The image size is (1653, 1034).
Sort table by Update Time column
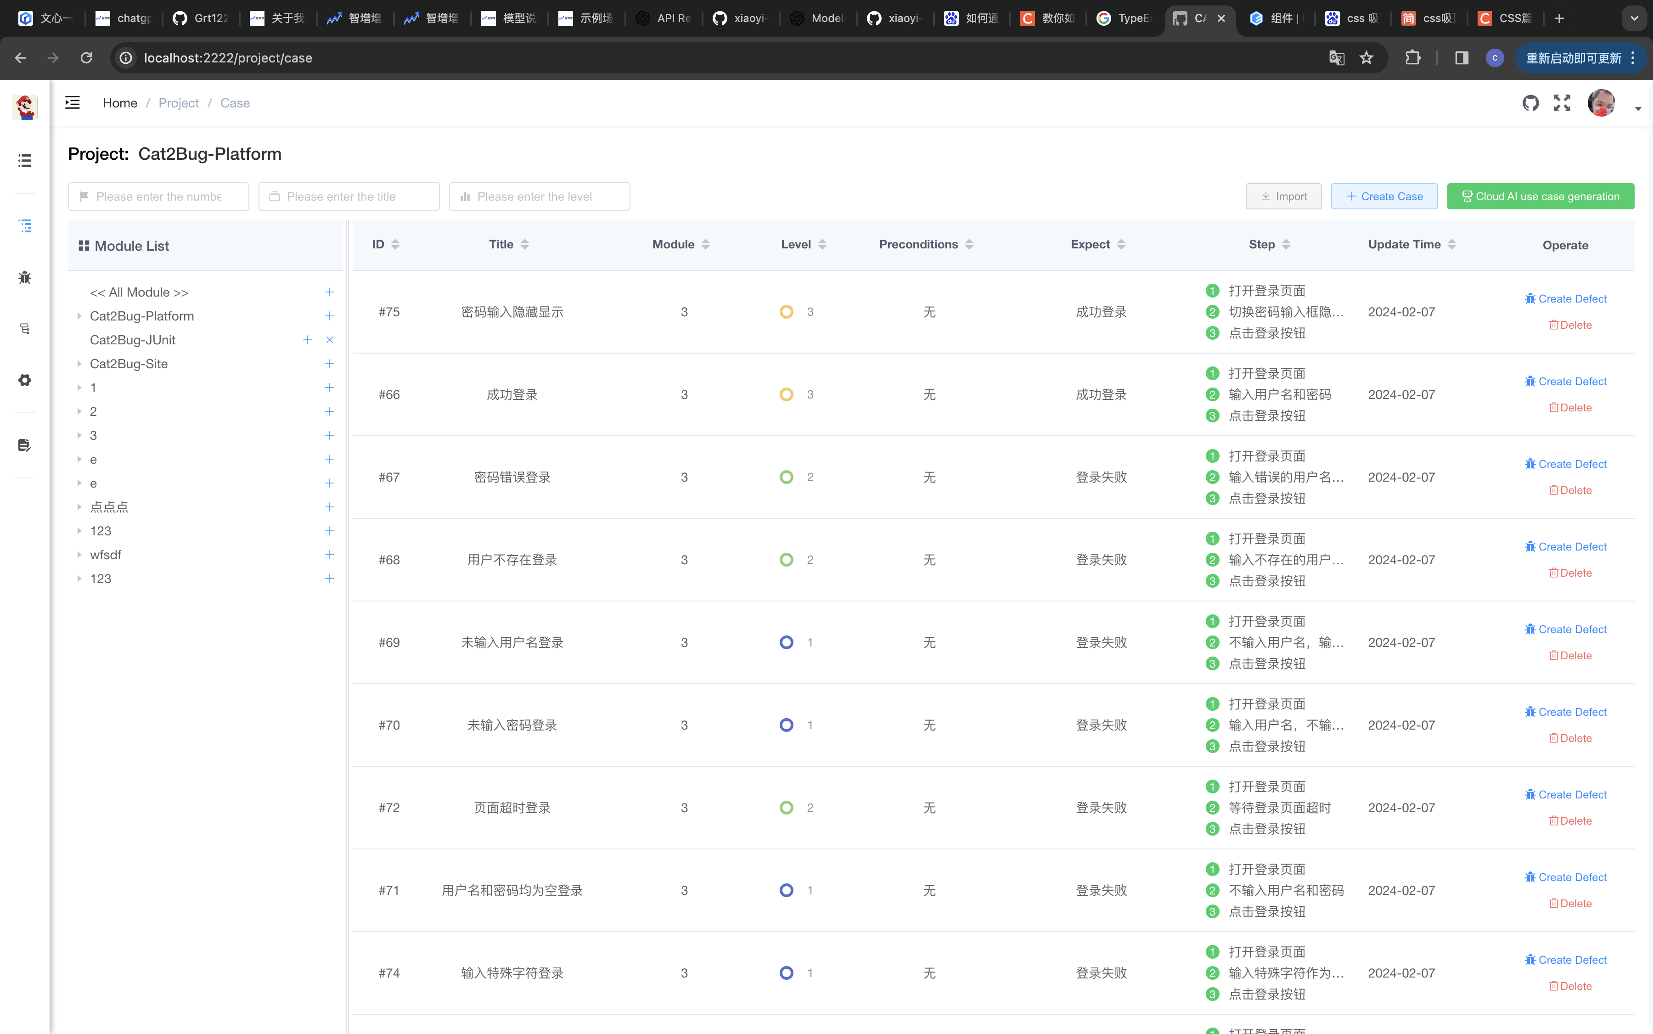pyautogui.click(x=1451, y=244)
